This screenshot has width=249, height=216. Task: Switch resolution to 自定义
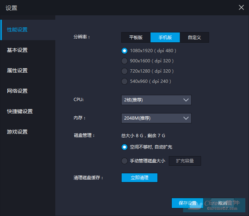click(194, 37)
